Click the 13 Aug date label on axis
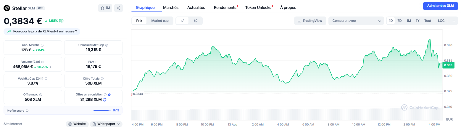Image resolution: width=461 pixels, height=127 pixels. tap(233, 125)
